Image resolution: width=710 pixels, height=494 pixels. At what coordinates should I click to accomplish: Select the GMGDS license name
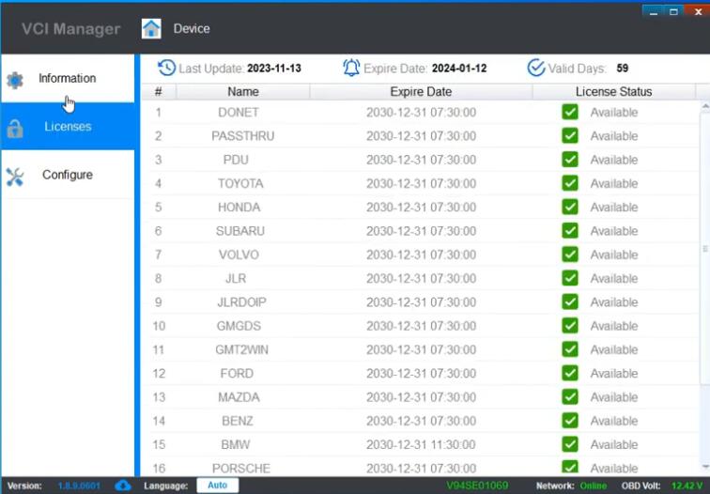tap(239, 326)
